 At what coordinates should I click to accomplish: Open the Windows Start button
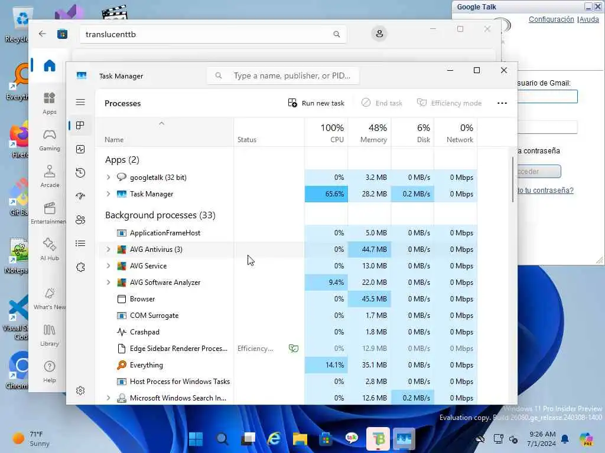[x=196, y=439]
